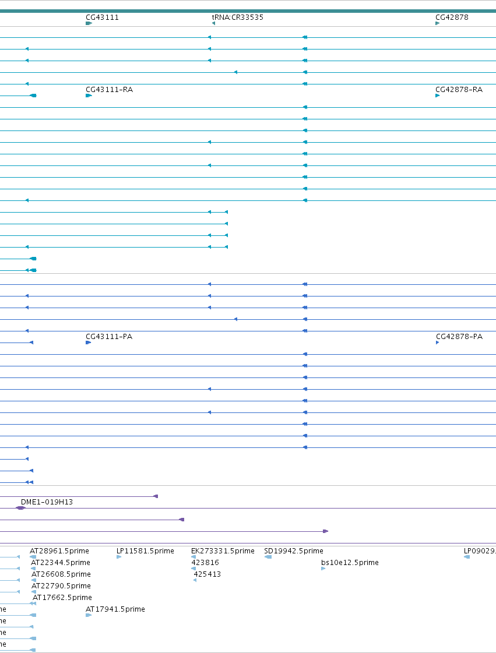Viewport: 496px width, 653px height.
Task: Click the SD19942.5prime EST label
Action: tap(293, 551)
